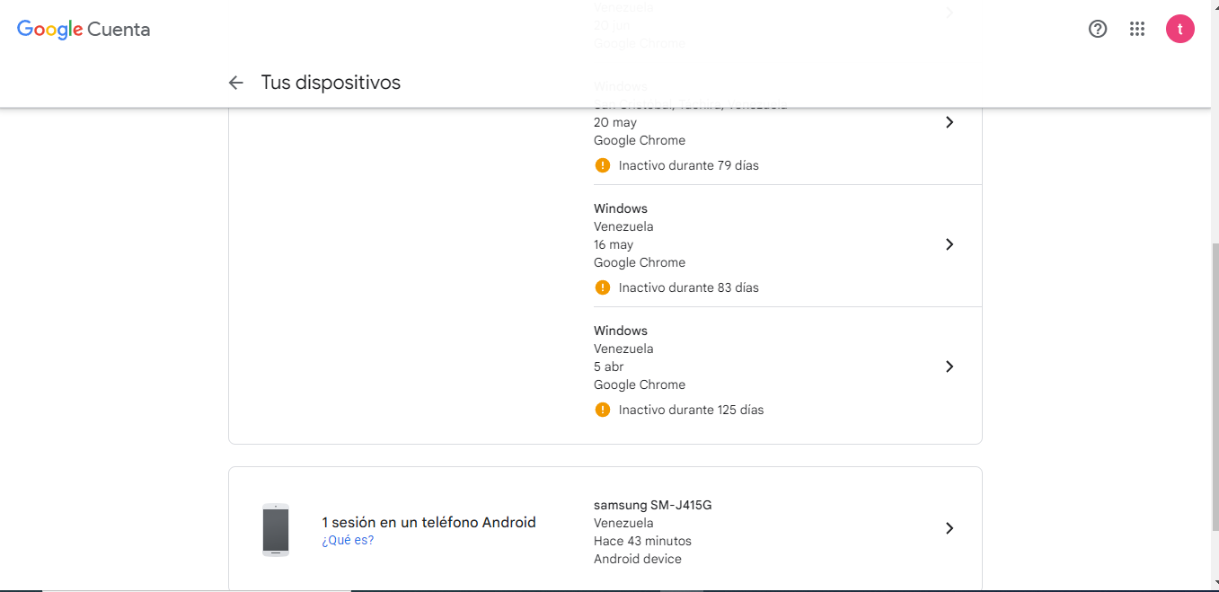Click 'Android device' text
The image size is (1219, 592).
638,559
